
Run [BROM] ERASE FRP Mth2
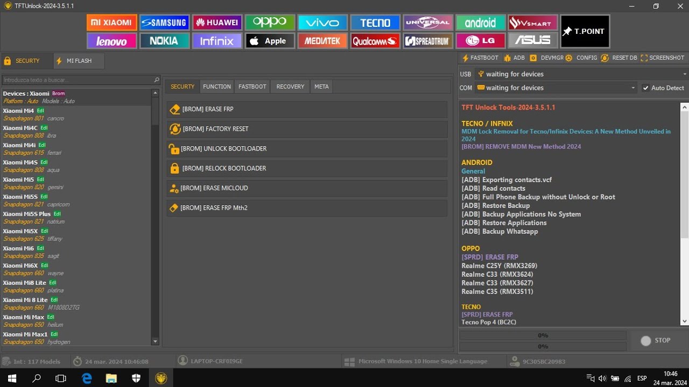[x=307, y=208]
